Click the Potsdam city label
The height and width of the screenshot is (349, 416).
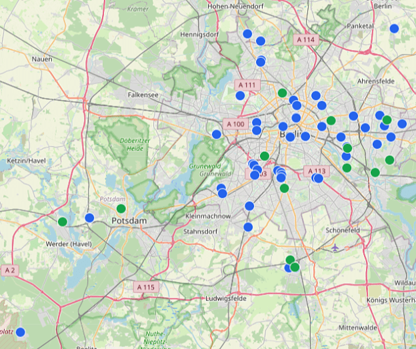click(128, 220)
